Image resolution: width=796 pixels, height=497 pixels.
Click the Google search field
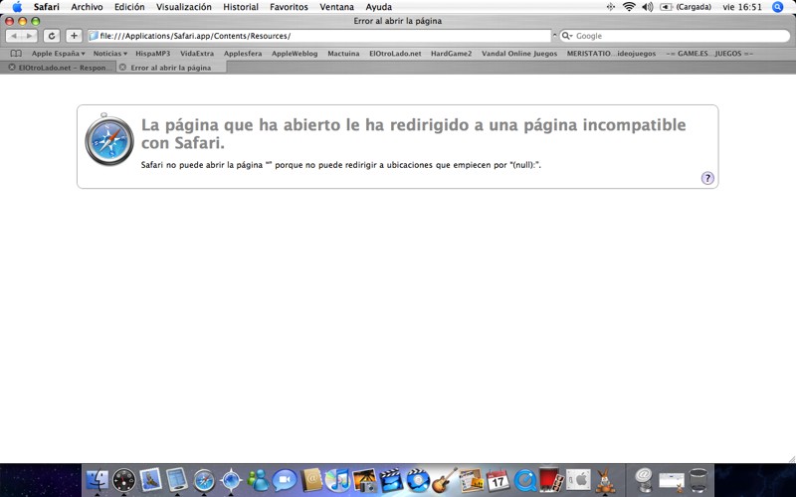(675, 36)
